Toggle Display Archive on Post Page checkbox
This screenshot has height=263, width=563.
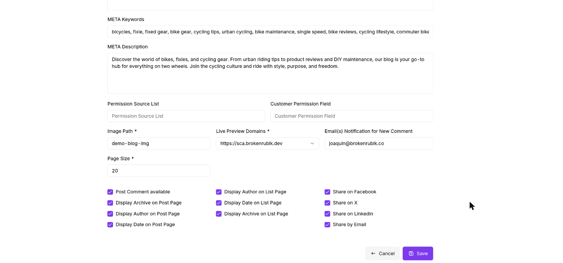pyautogui.click(x=110, y=203)
